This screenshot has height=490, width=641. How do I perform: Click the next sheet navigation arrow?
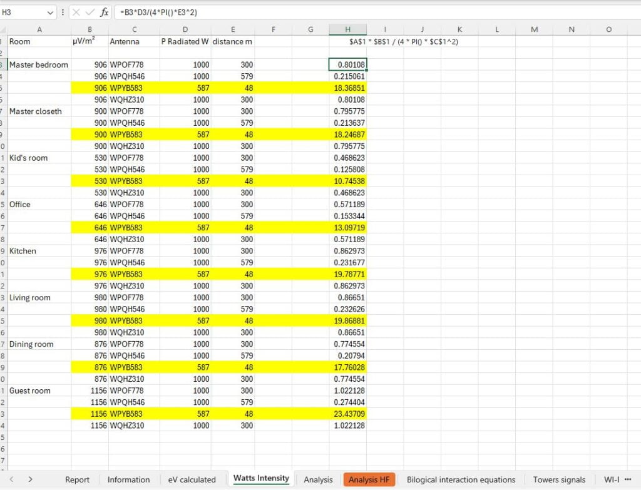[29, 479]
